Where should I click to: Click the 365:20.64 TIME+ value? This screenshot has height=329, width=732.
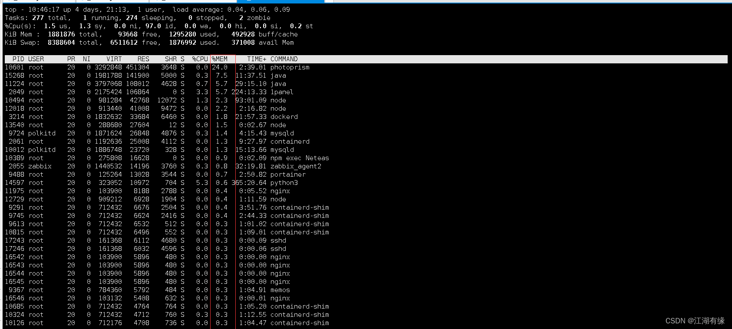(x=249, y=183)
